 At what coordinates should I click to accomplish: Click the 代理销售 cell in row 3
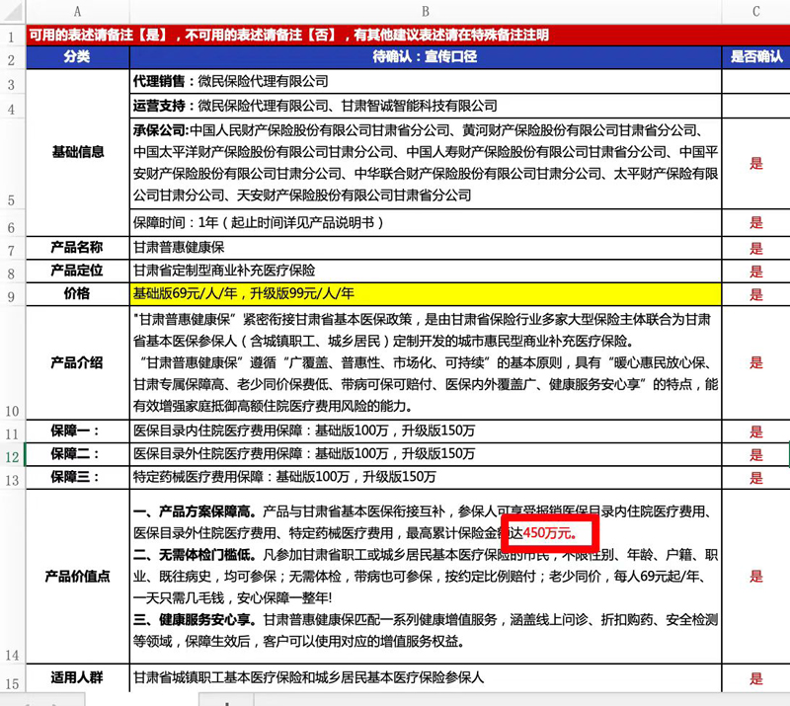pos(425,81)
